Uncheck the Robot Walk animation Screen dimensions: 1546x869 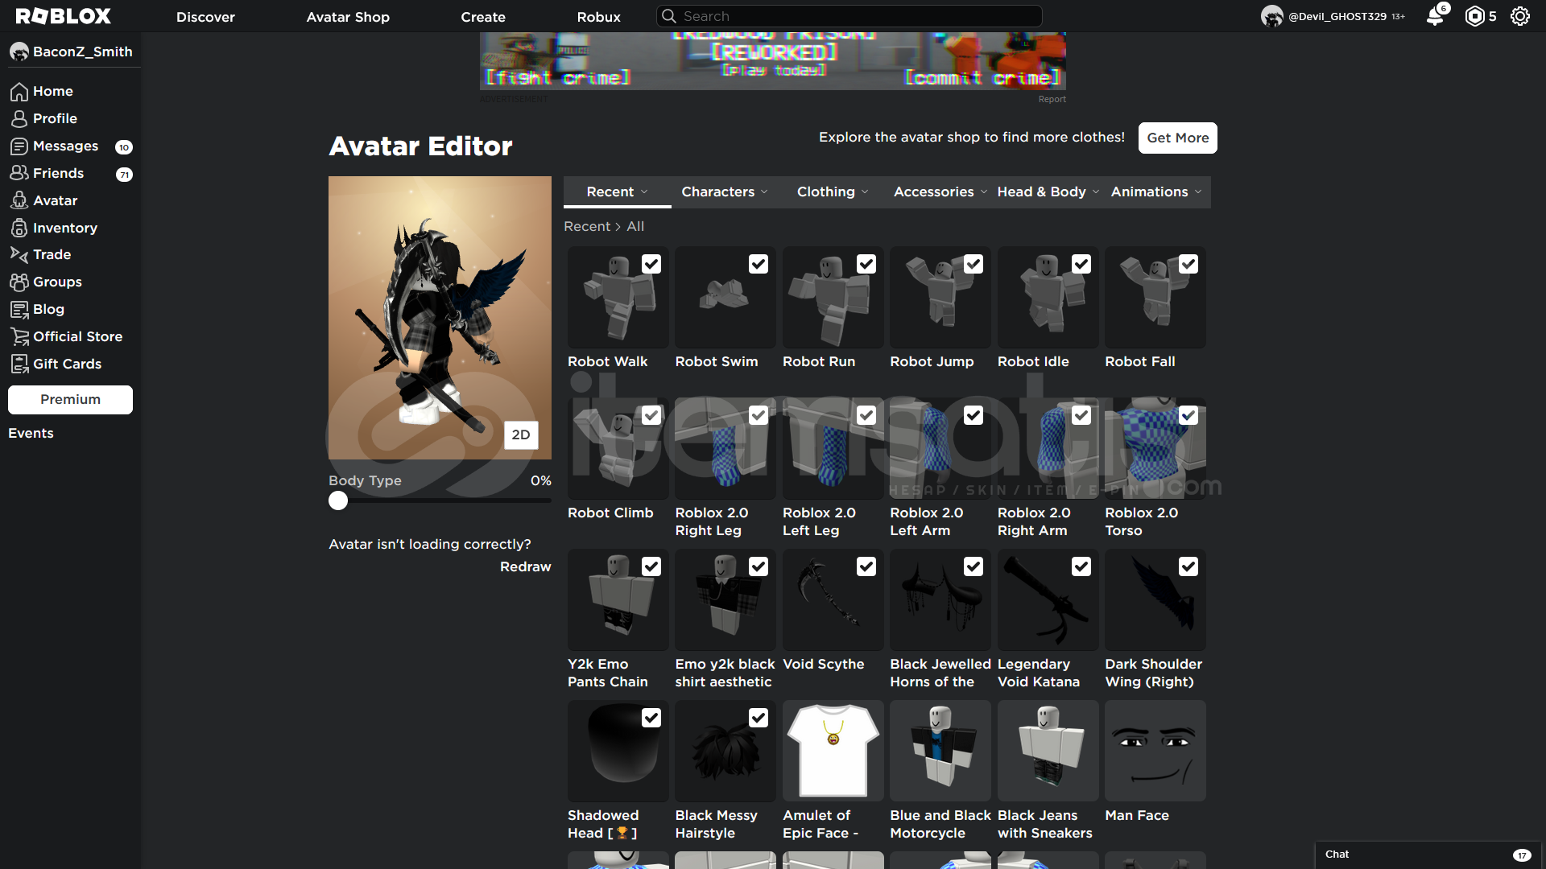click(651, 264)
